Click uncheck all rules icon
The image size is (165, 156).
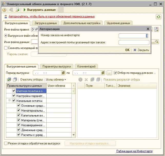[15, 80]
